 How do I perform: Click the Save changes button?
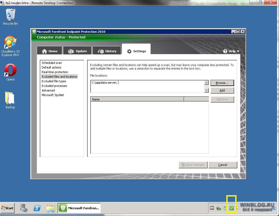193,165
